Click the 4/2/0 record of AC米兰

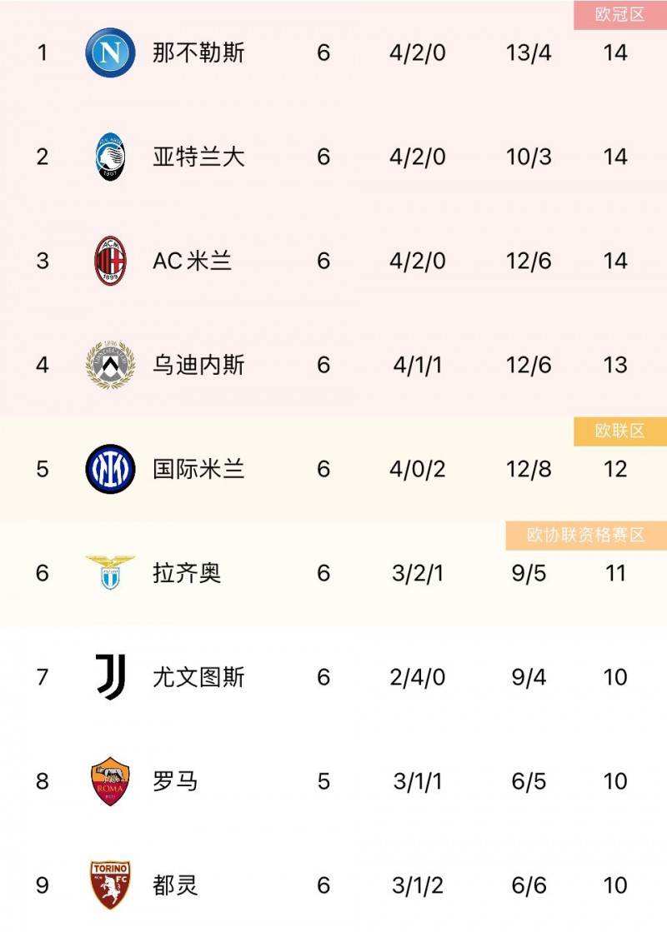point(417,260)
